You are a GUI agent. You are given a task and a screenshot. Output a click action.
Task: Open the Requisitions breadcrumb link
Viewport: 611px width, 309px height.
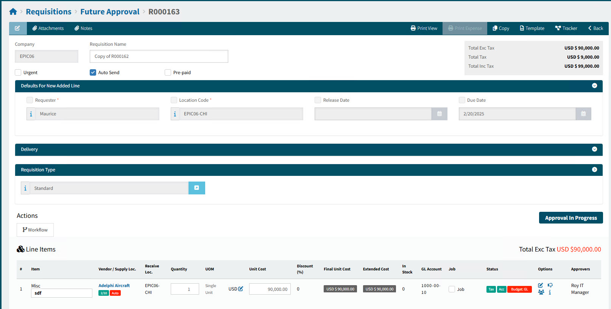tap(48, 12)
